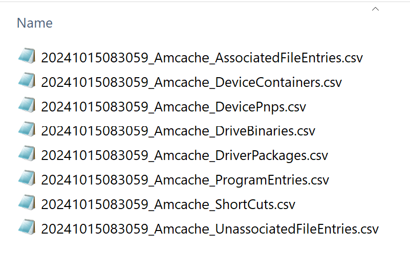Select the Amcache_DeviceContainers.csv filename
Screen dimensions: 410x253
[191, 82]
